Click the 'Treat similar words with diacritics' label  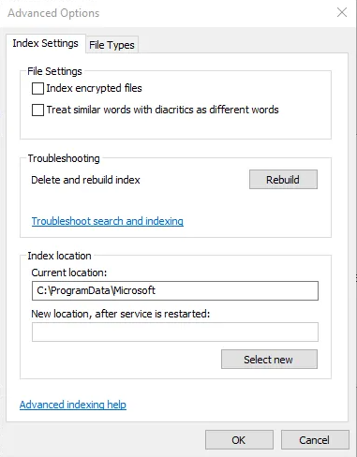(162, 110)
